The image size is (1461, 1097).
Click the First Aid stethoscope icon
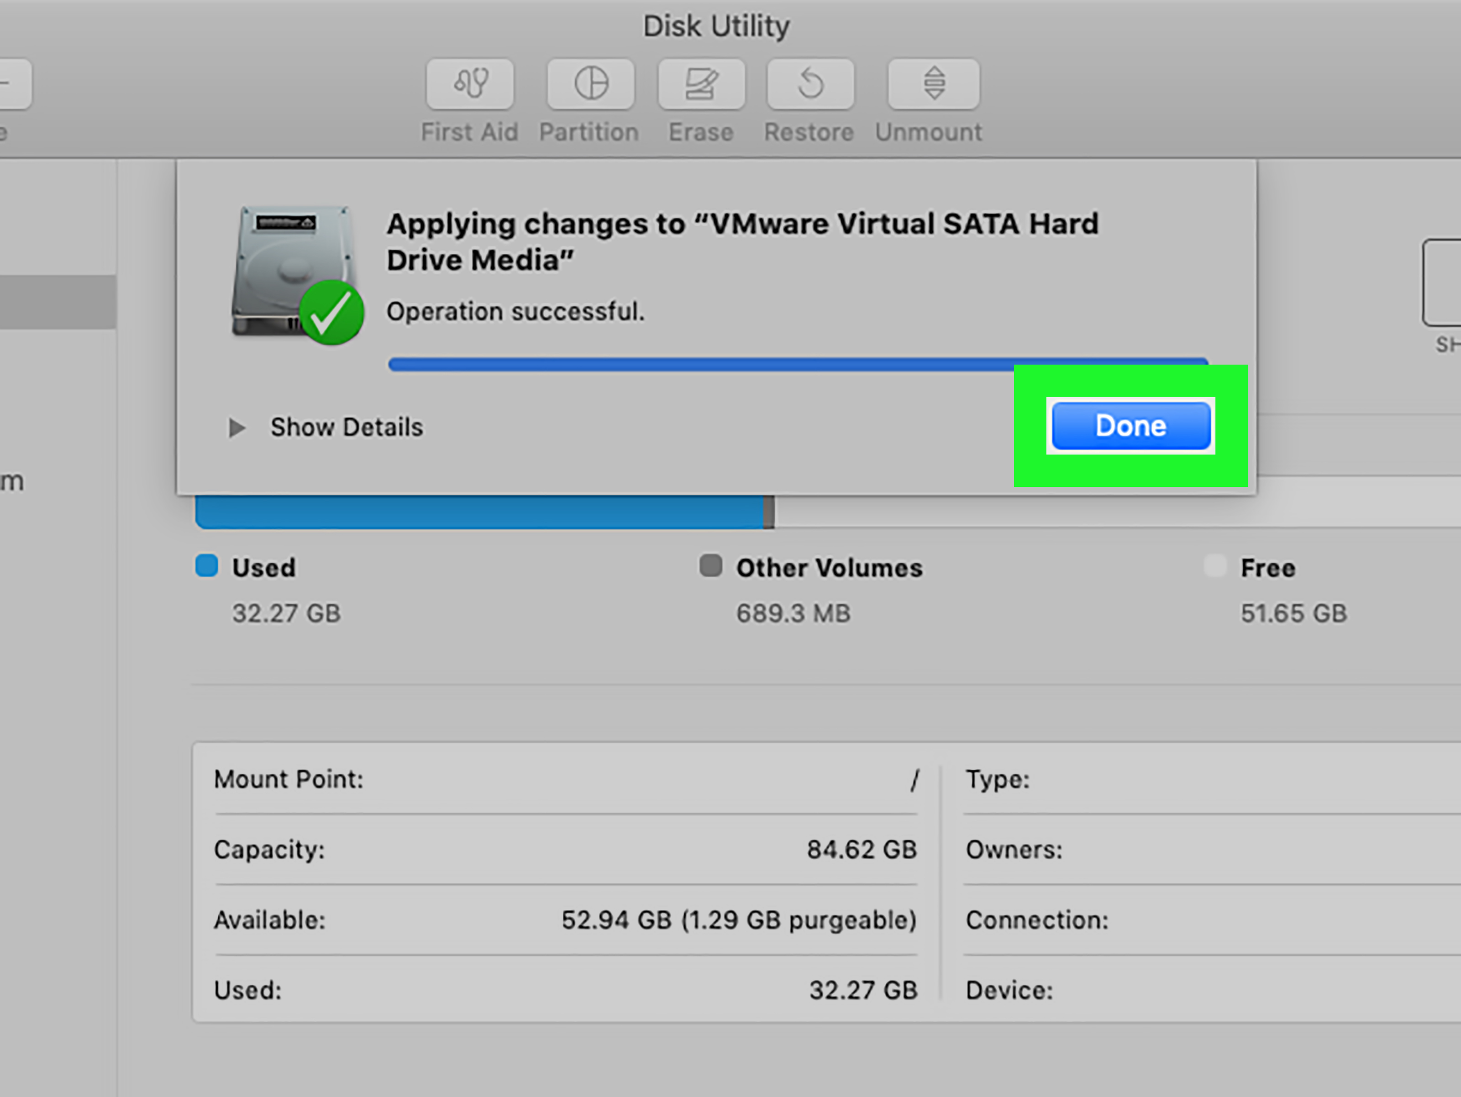470,84
